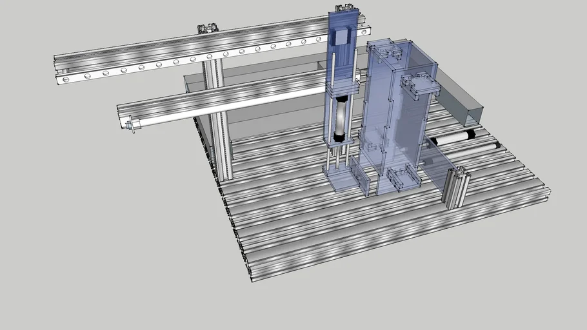Select the bottom bracket of the large enclosure
The width and height of the screenshot is (587, 330).
click(403, 178)
